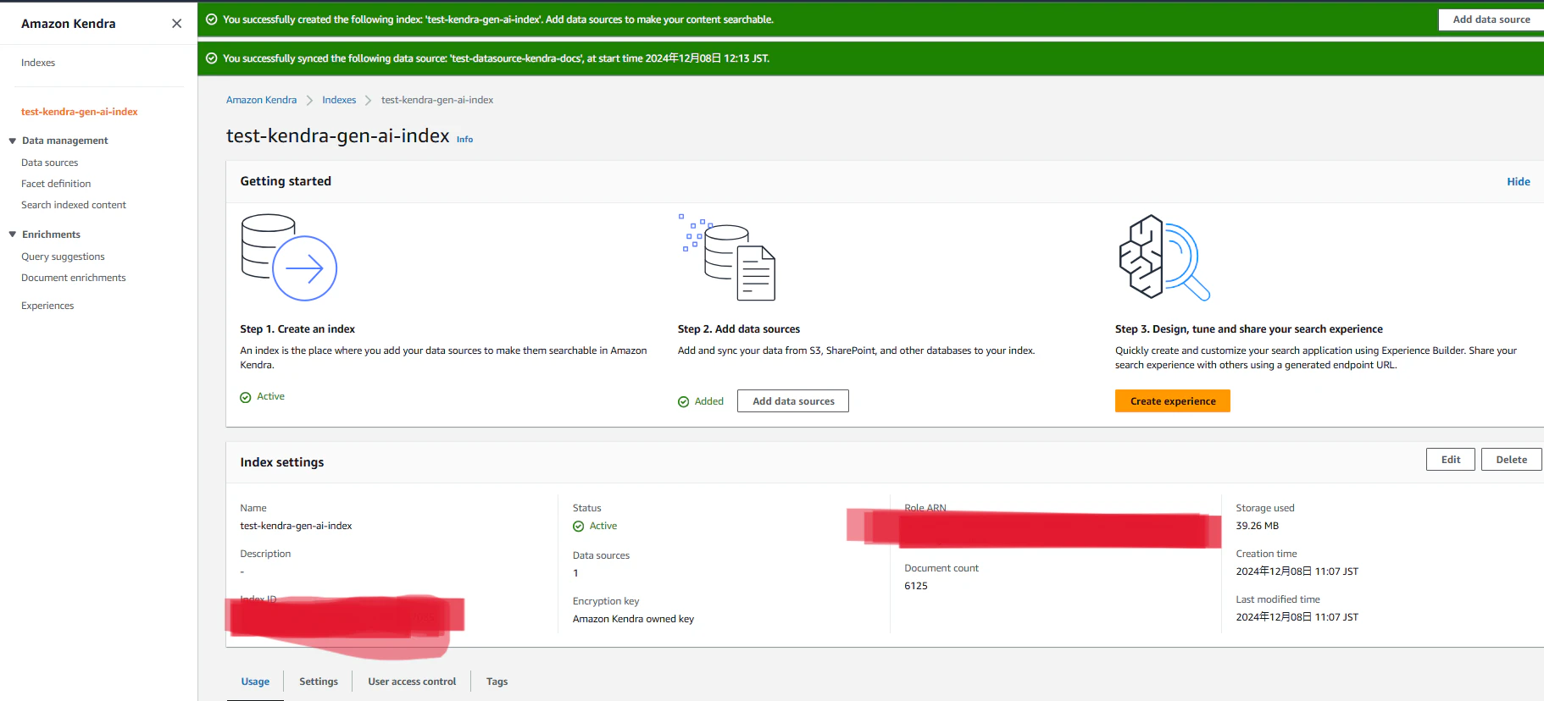This screenshot has height=701, width=1544.
Task: Open the Info link beside index title
Action: click(x=465, y=140)
